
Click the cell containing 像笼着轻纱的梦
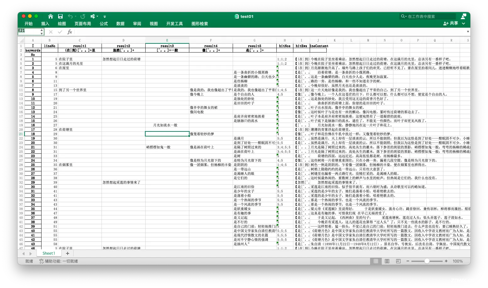coord(211,134)
